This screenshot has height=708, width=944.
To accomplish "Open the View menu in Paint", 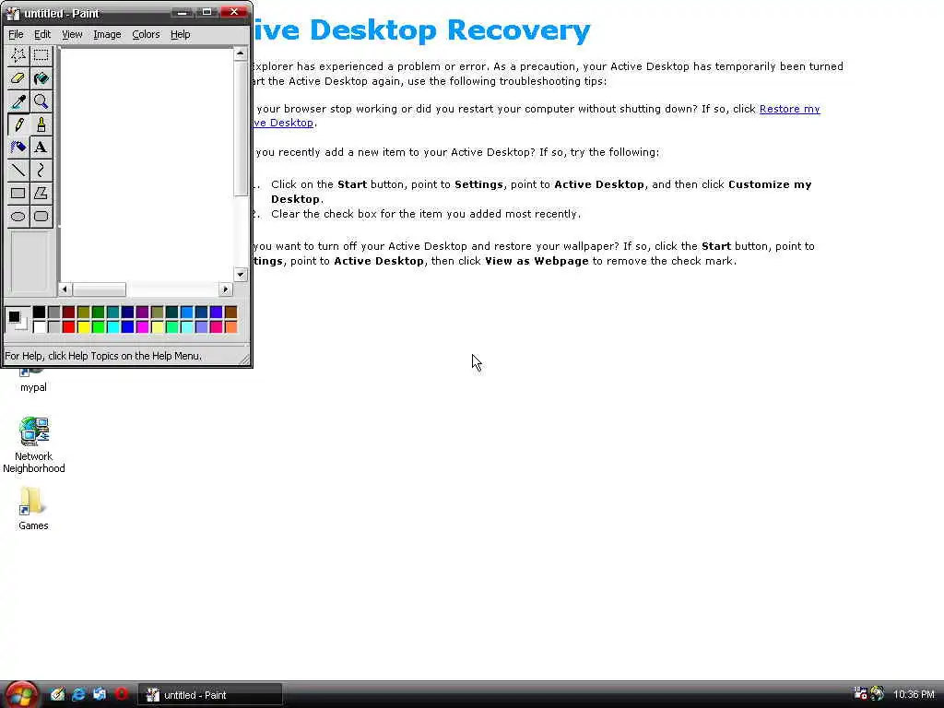I will (72, 34).
